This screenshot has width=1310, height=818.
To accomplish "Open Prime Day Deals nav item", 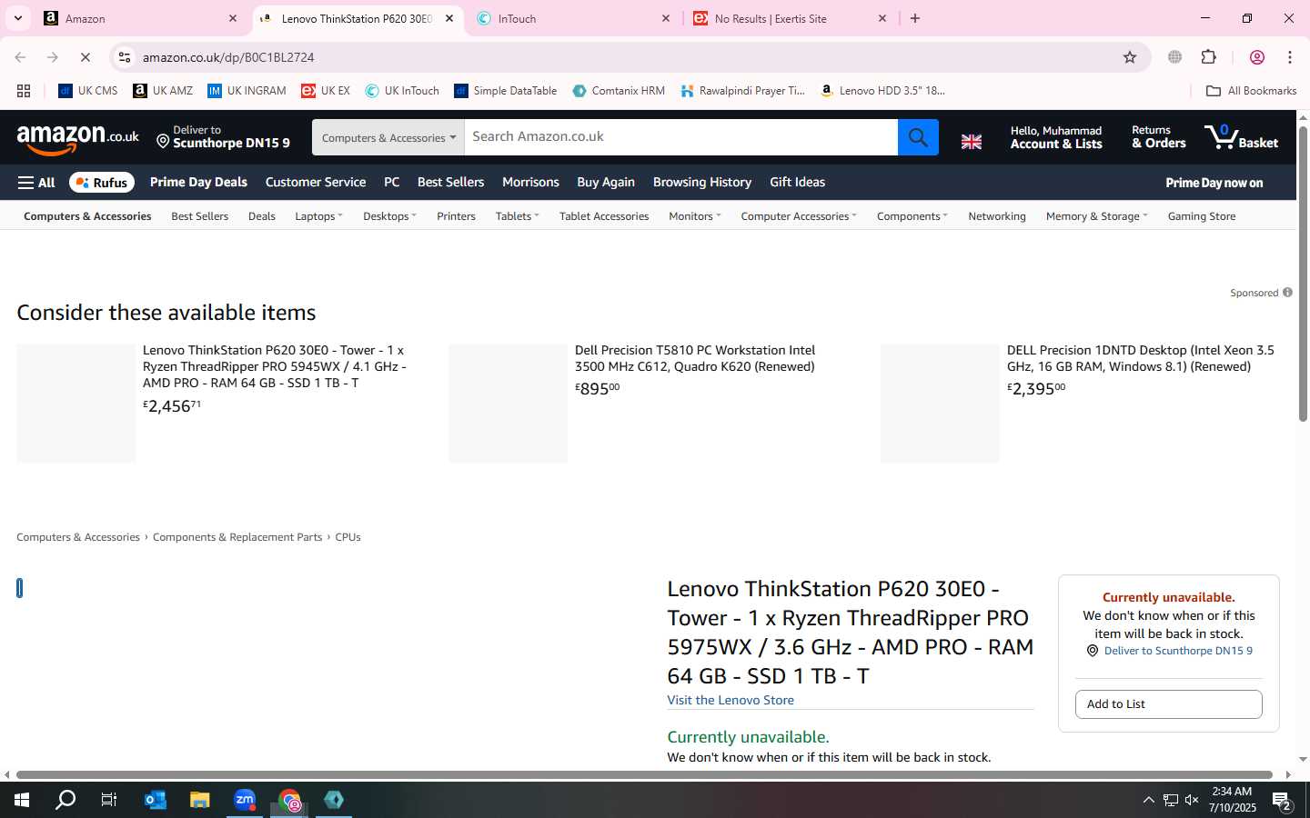I will click(198, 182).
